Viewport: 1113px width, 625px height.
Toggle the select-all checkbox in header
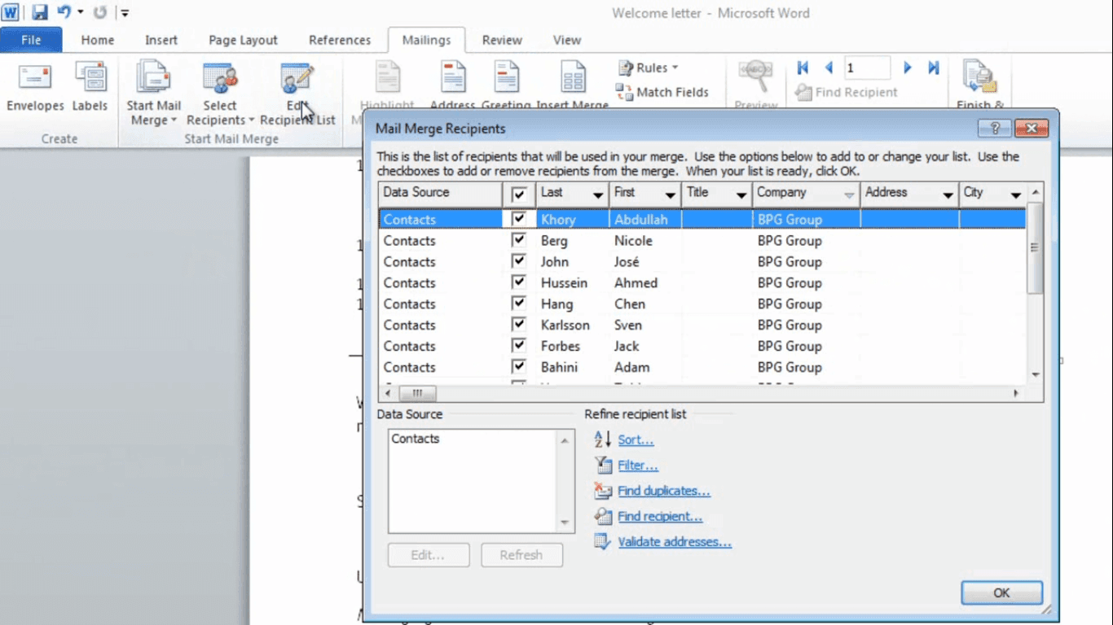click(x=519, y=194)
